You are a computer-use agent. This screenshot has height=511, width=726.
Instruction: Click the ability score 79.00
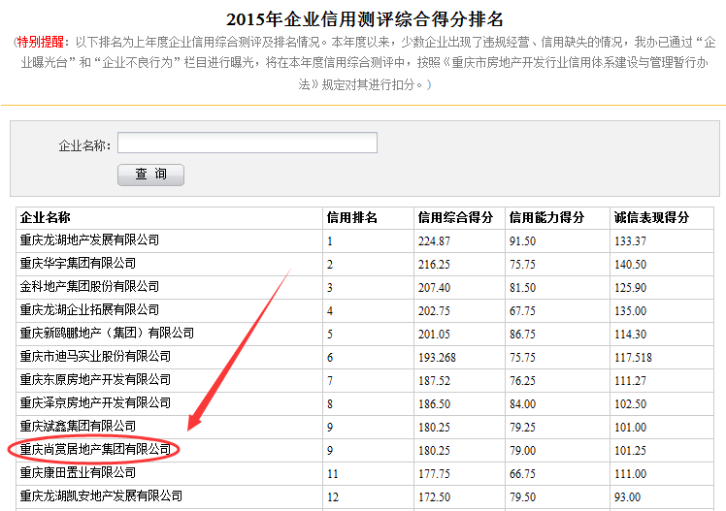[522, 451]
